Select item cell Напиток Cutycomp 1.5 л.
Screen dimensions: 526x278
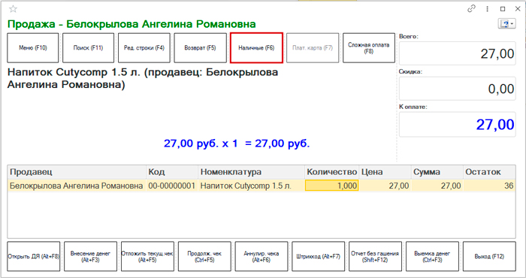pyautogui.click(x=251, y=186)
